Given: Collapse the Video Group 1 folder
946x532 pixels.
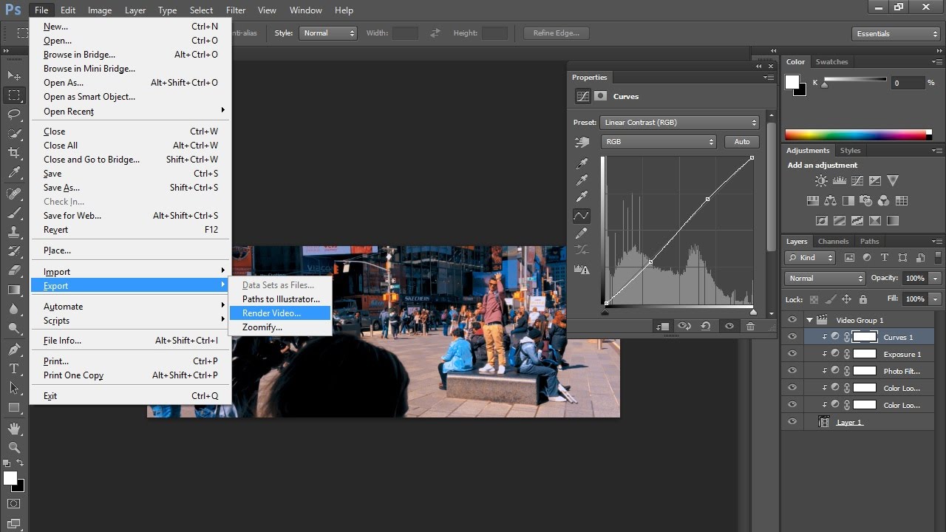Looking at the screenshot, I should [809, 320].
